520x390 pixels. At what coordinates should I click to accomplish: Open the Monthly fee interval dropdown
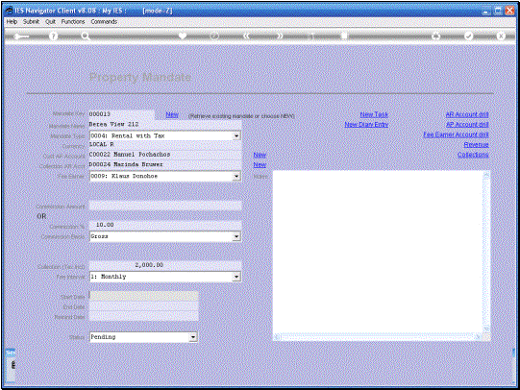coord(236,277)
